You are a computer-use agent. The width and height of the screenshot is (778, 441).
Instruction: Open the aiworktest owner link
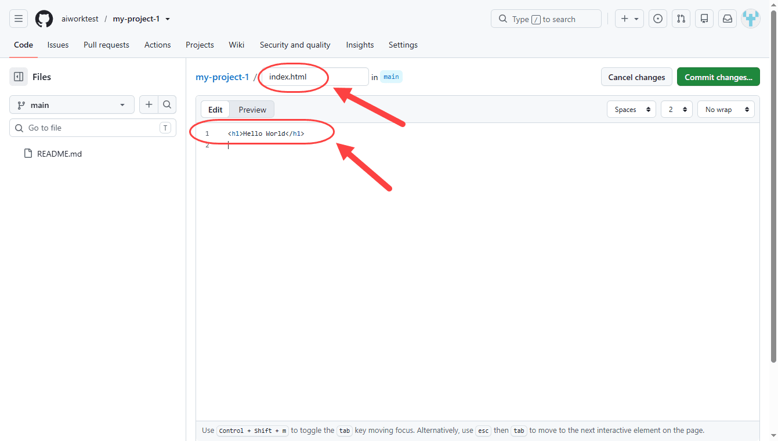pyautogui.click(x=80, y=19)
